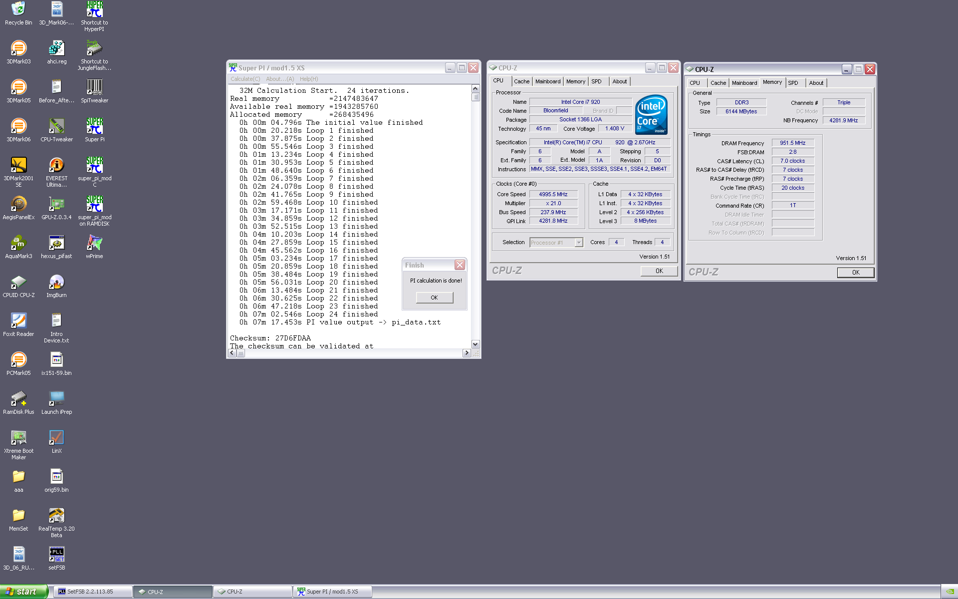Click the Core Speed value 4995.5 MHz
This screenshot has height=599, width=958.
point(553,194)
